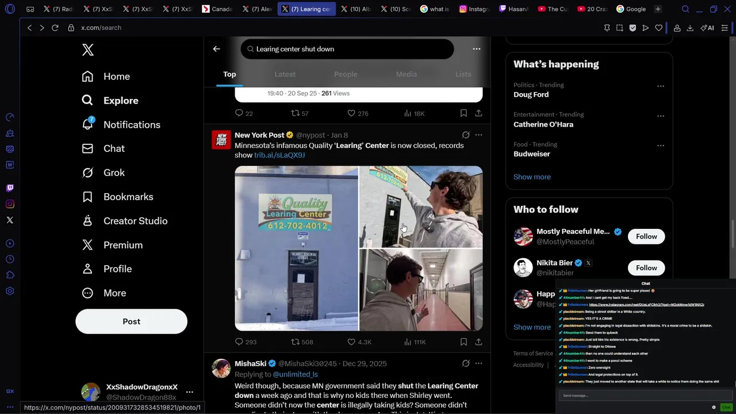This screenshot has height=414, width=736.
Task: Switch to the Lists tab
Action: (463, 74)
